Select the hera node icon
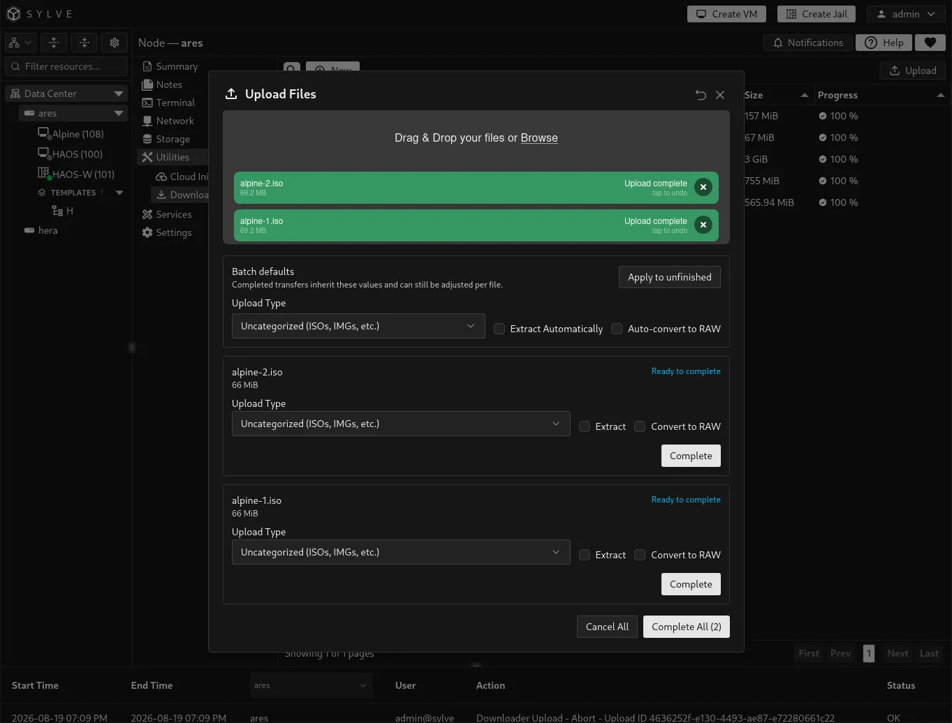Viewport: 952px width, 723px height. (29, 230)
